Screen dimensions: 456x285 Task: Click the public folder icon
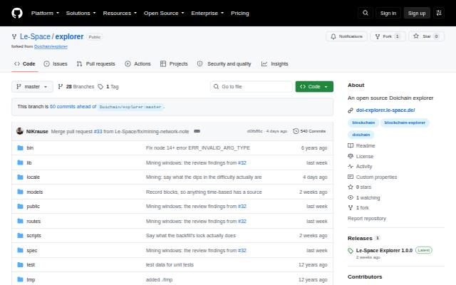pos(20,207)
